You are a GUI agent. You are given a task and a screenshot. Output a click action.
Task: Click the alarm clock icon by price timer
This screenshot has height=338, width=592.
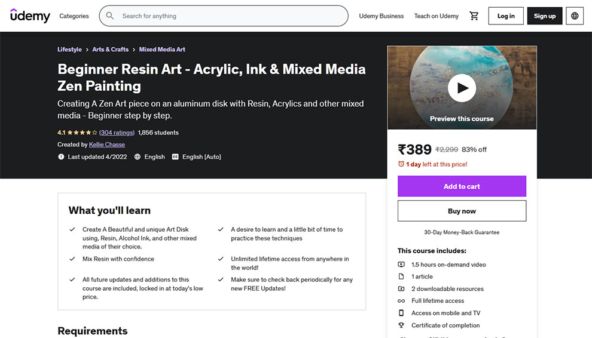(401, 164)
